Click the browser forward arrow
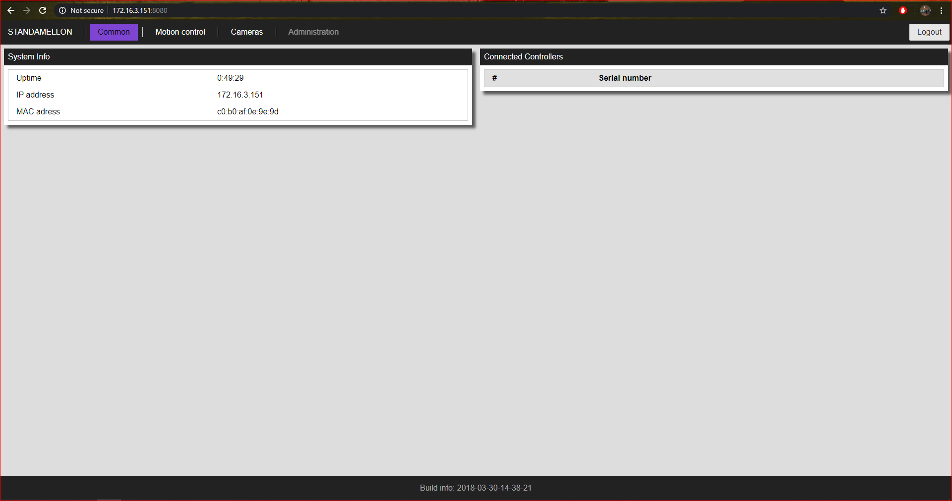Viewport: 952px width, 501px height. click(27, 10)
